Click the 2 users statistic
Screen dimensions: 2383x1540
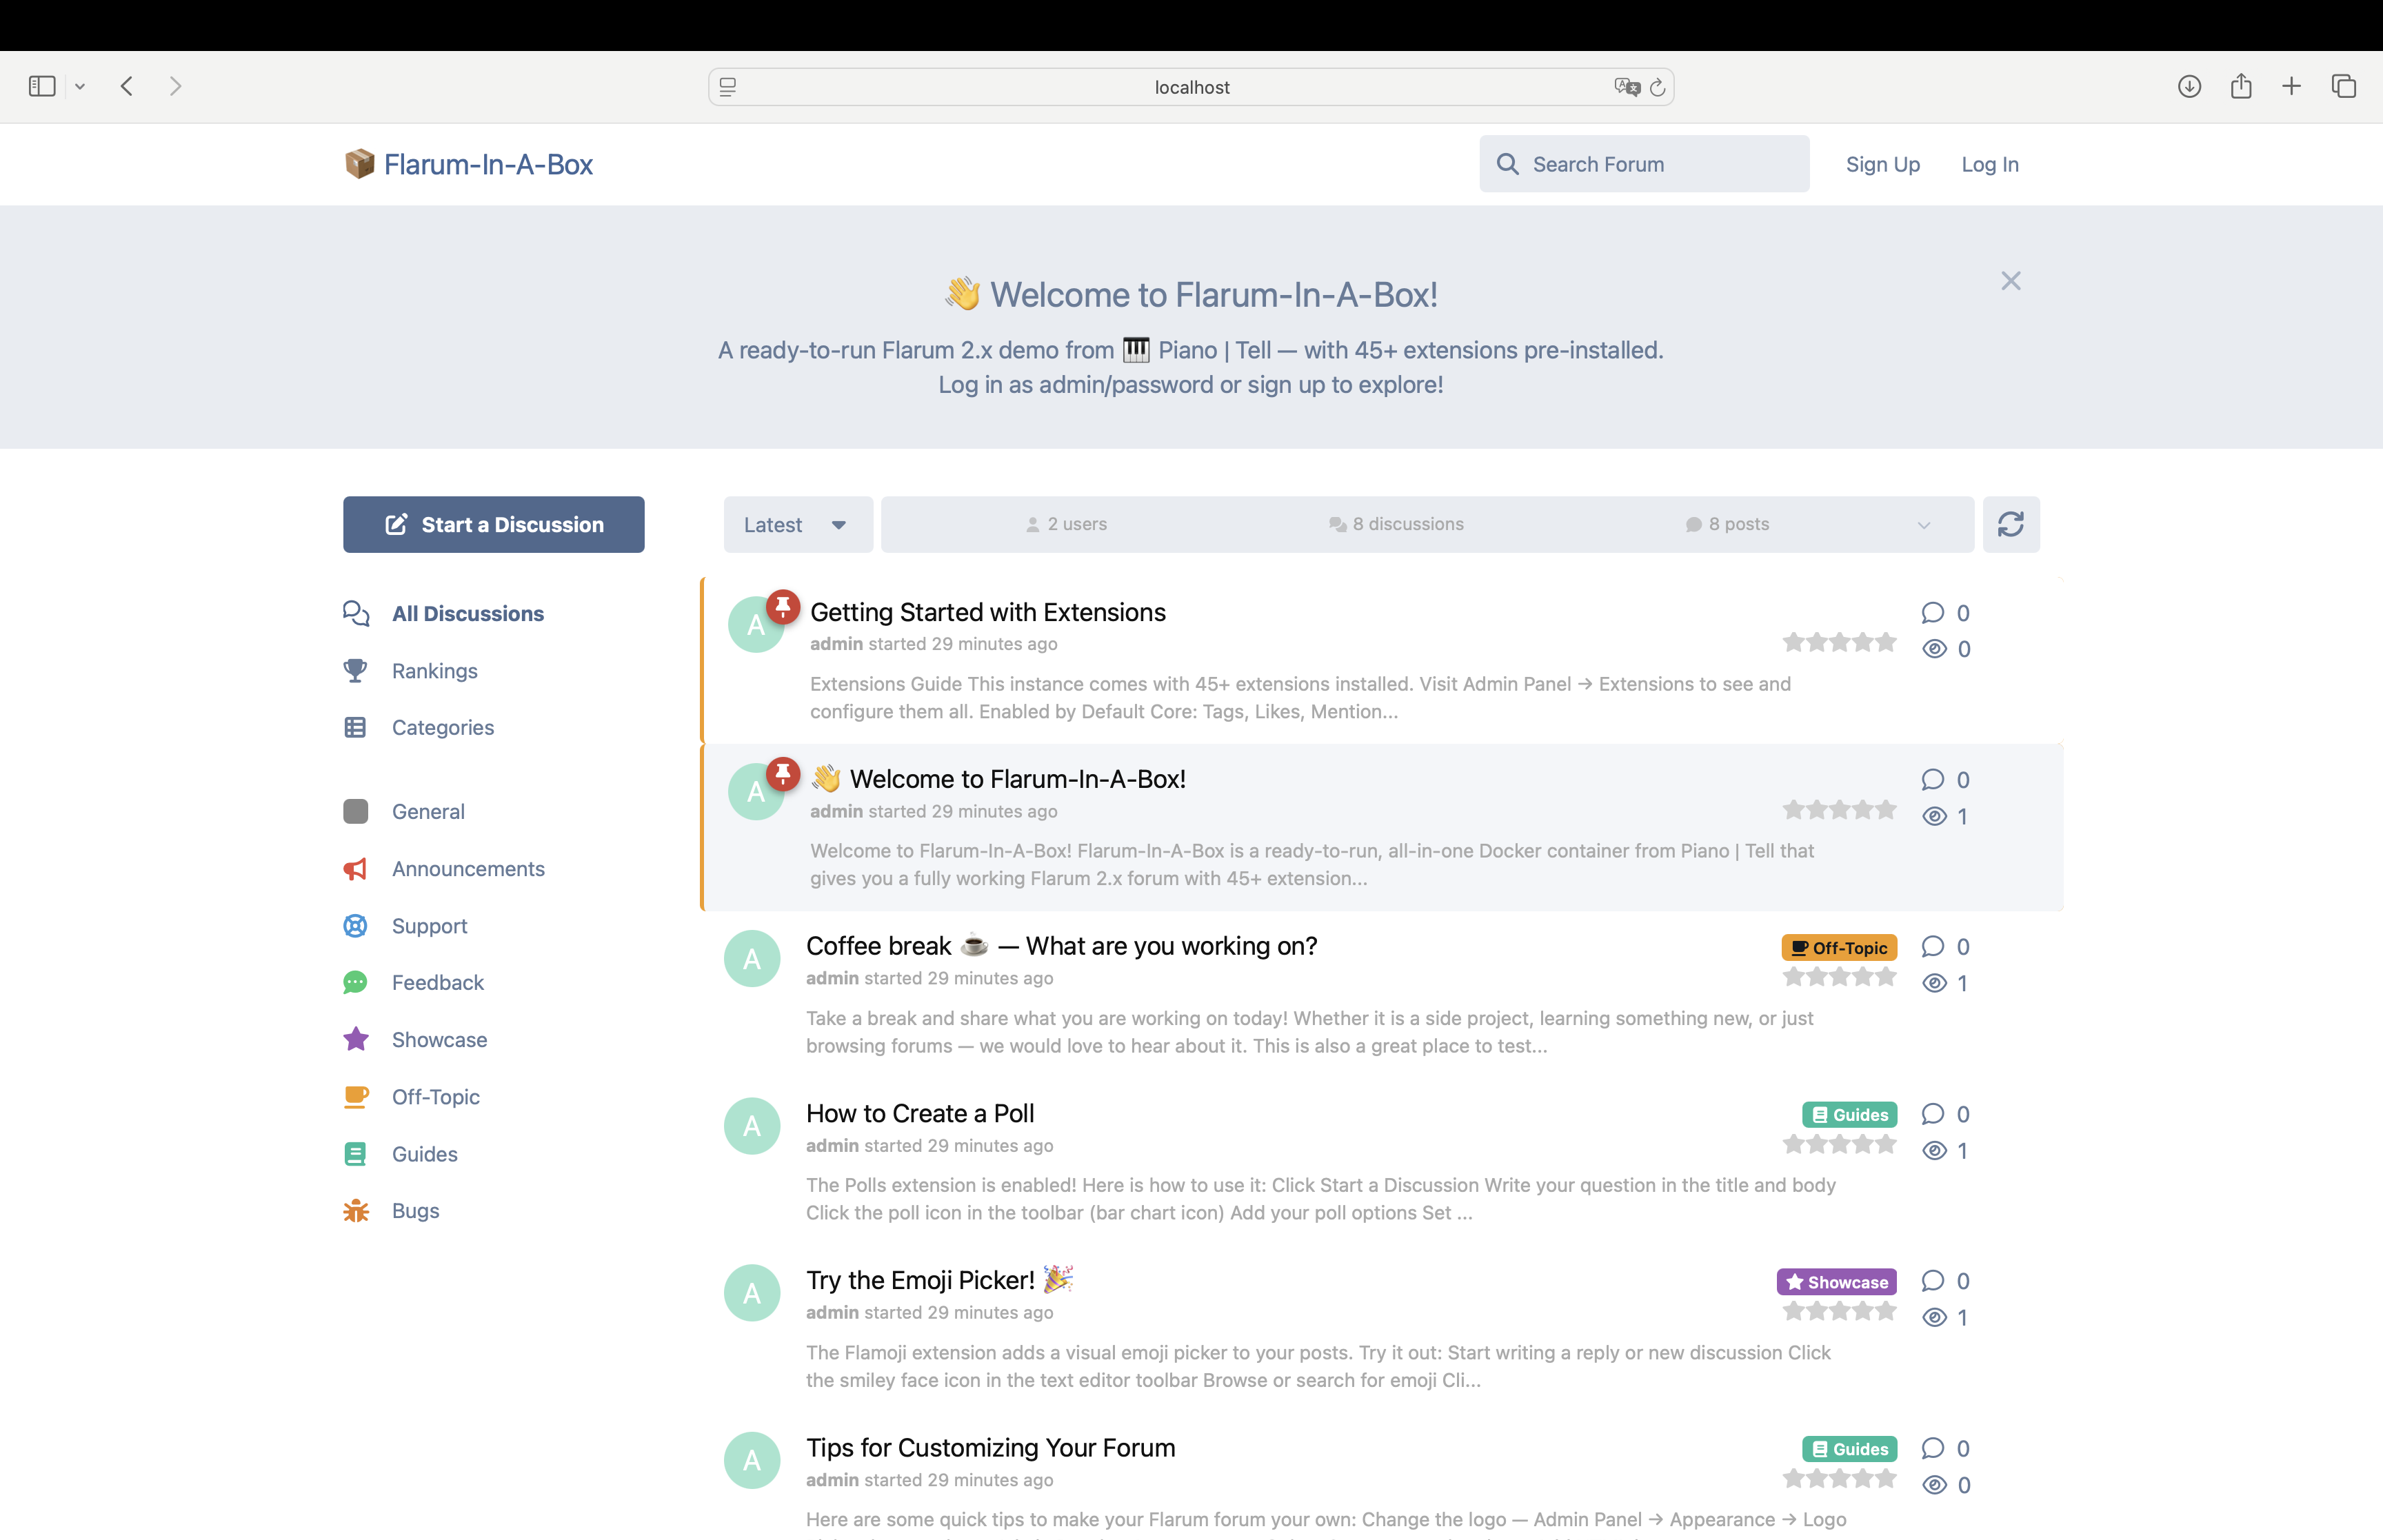pos(1066,524)
